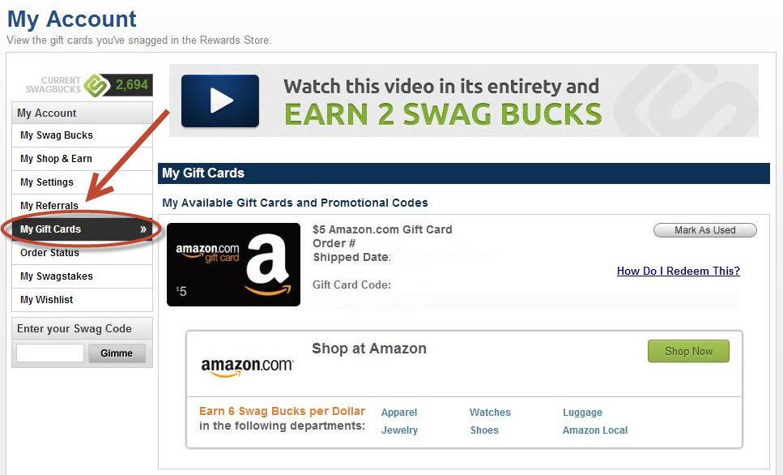Screen dimensions: 783x475
Task: Play the Earn 2 Swag Bucks video
Action: (219, 101)
